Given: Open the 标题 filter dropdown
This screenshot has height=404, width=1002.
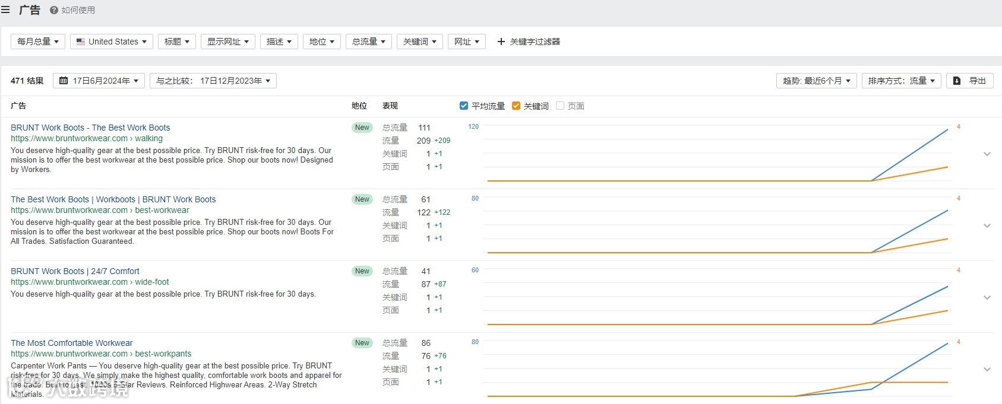Looking at the screenshot, I should 177,42.
